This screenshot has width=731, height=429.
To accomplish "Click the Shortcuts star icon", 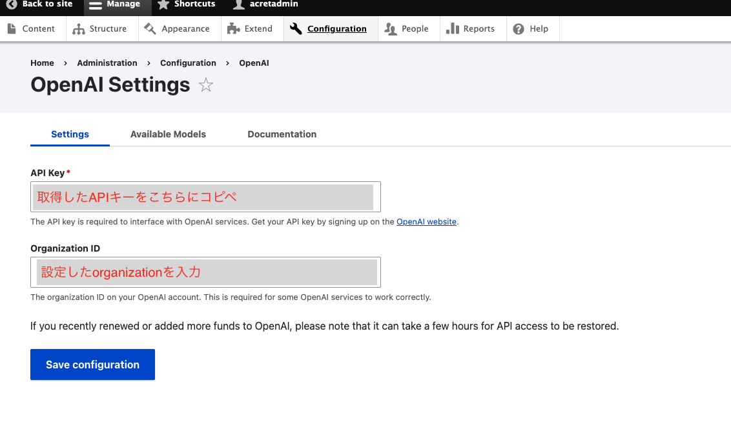I will coord(163,5).
